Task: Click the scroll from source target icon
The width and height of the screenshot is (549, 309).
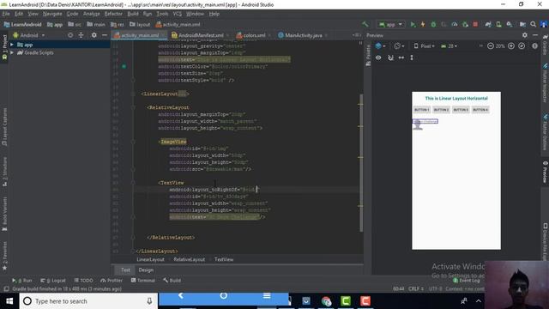Action: pos(70,35)
